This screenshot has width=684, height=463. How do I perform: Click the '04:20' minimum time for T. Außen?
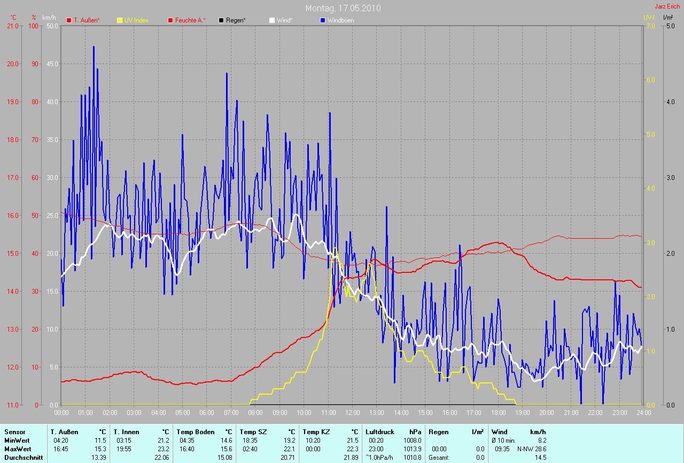61,440
